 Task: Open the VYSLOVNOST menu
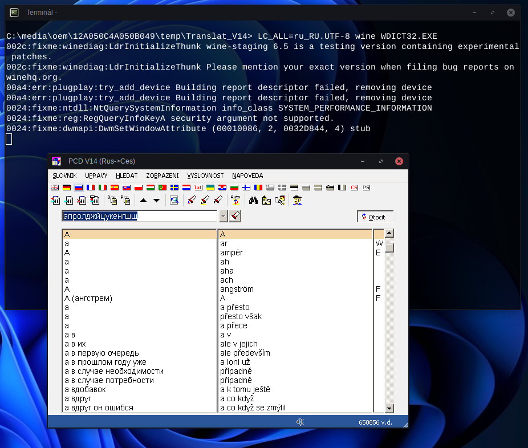205,176
